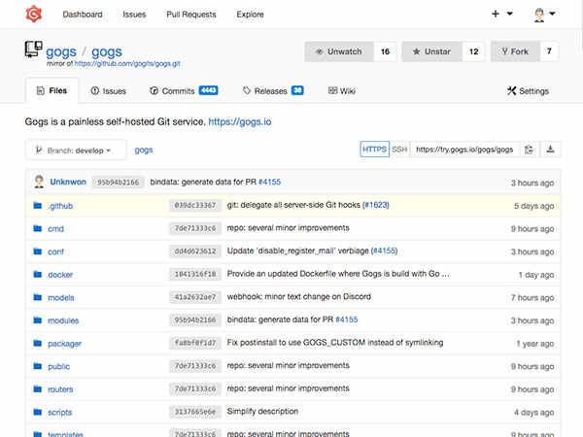583x437 pixels.
Task: Open the gogs owner link
Action: [x=61, y=52]
